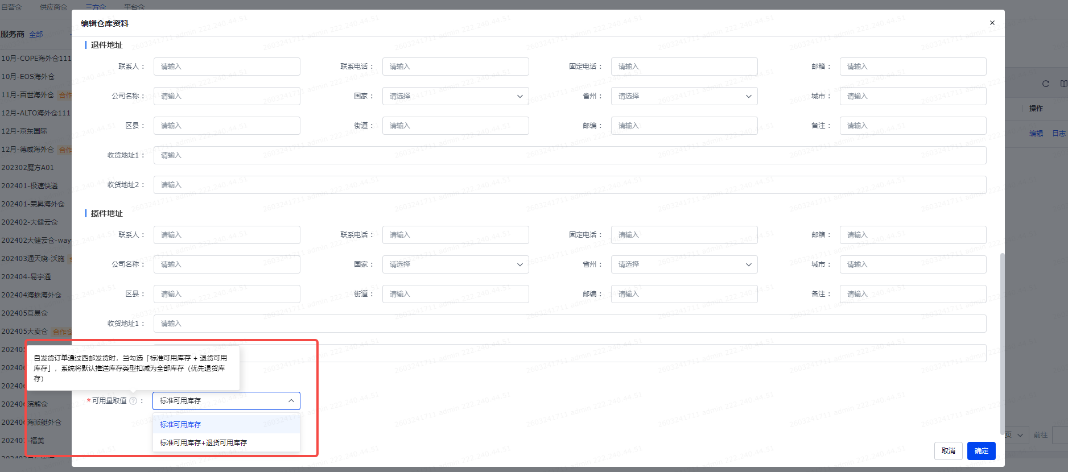Click the 取消 button

pyautogui.click(x=949, y=451)
